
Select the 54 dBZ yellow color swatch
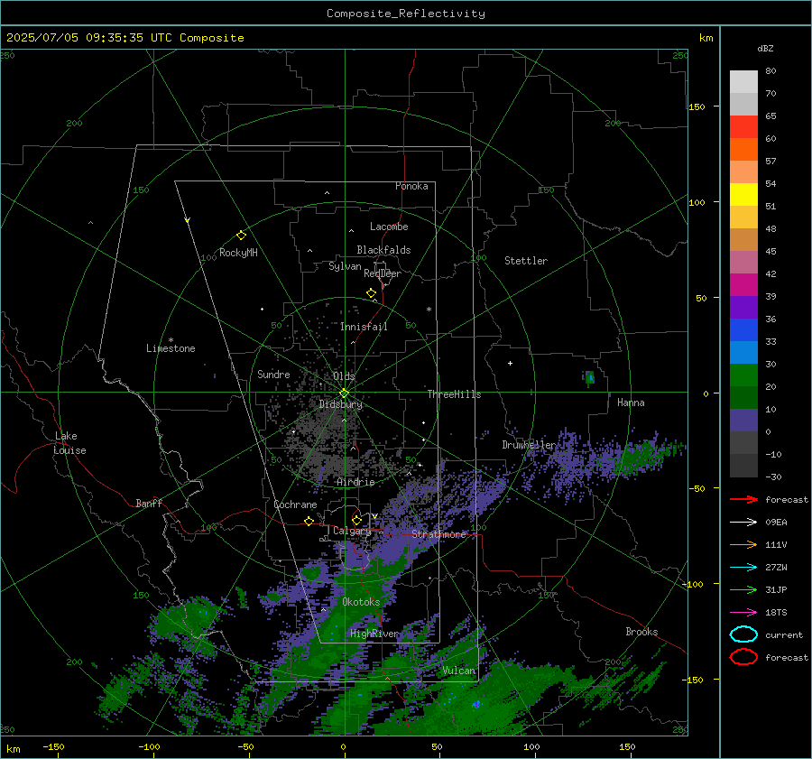coord(743,194)
